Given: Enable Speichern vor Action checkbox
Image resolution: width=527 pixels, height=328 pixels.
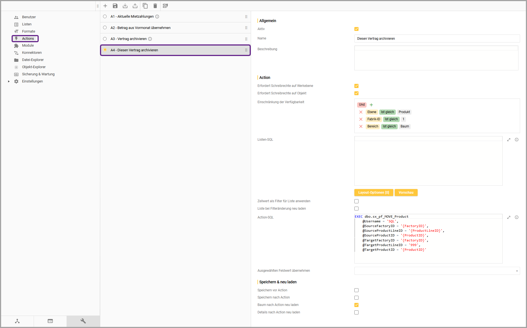Looking at the screenshot, I should click(356, 290).
